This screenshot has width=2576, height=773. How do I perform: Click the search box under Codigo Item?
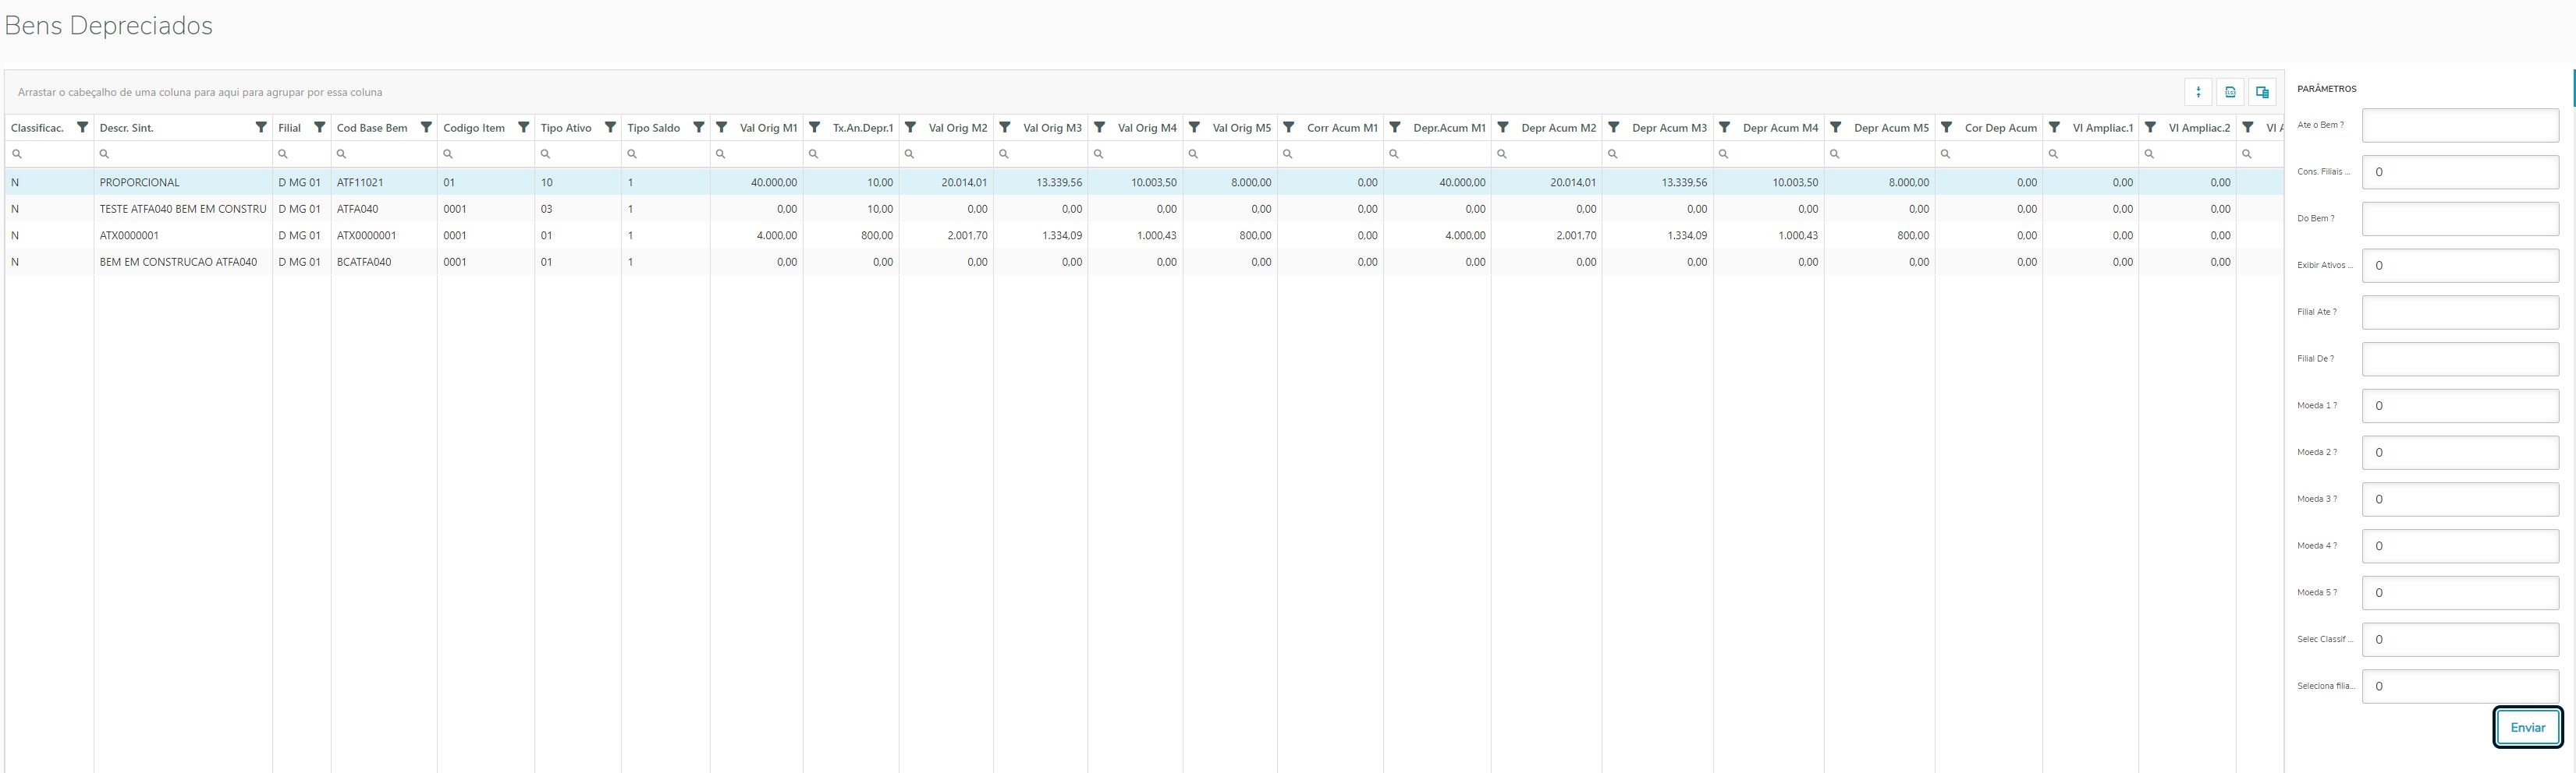click(486, 154)
